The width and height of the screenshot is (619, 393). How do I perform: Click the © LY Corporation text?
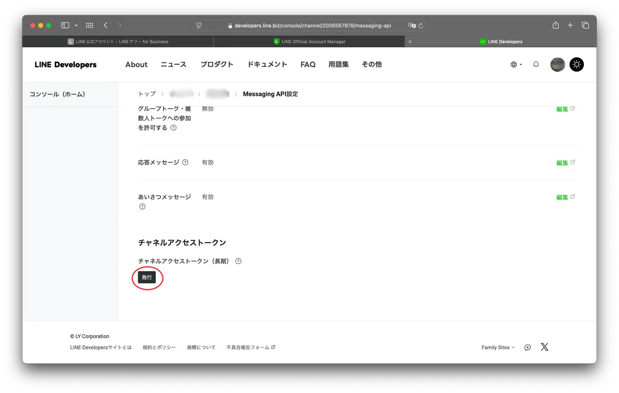tap(90, 336)
